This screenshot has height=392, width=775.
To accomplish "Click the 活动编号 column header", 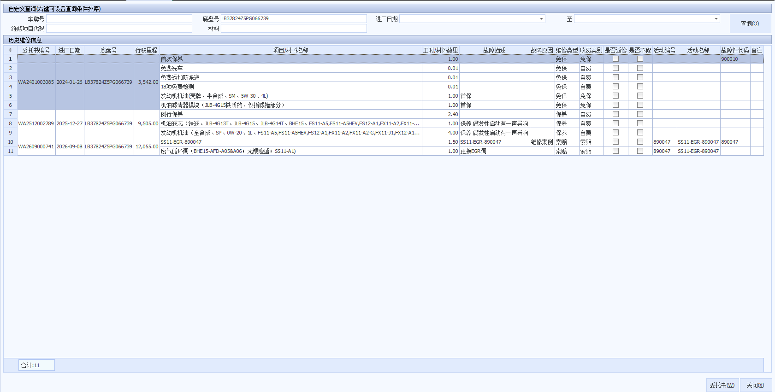I will (x=665, y=50).
